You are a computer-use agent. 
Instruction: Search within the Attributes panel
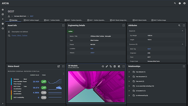(179, 25)
